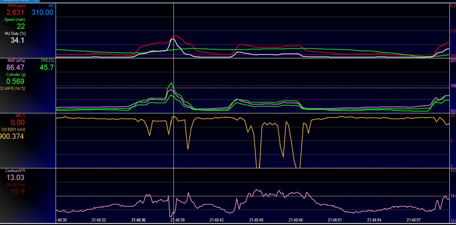
Task: Click the RPM value 2,631
Action: tap(15, 12)
